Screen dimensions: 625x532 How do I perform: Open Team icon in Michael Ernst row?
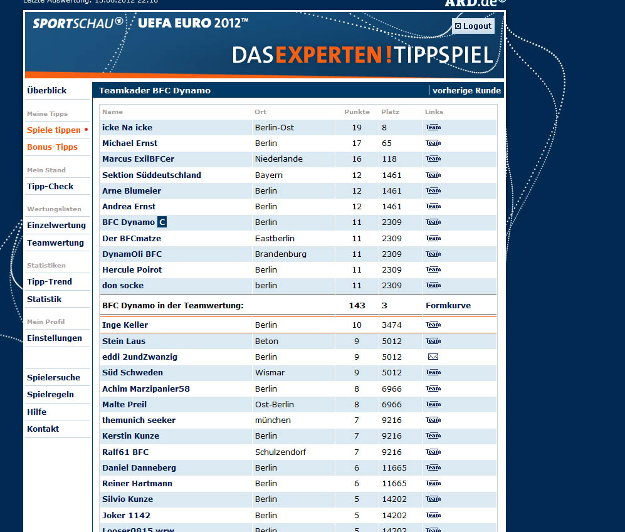click(x=433, y=143)
